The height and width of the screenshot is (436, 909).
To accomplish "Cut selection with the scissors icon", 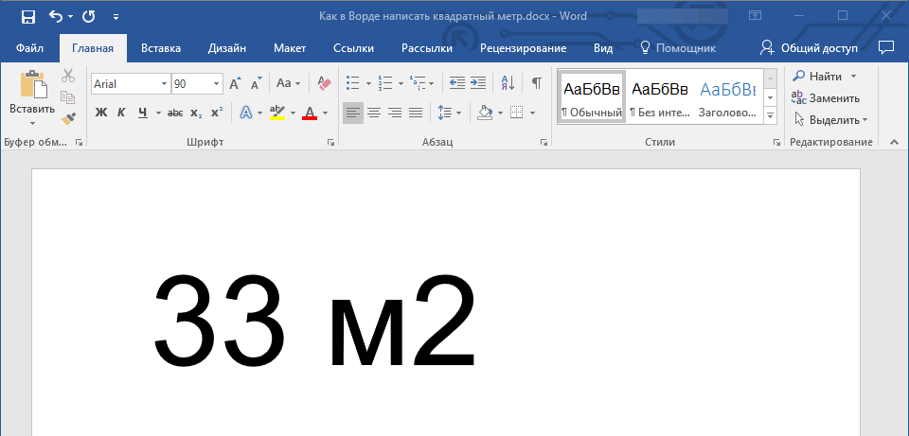I will [67, 77].
